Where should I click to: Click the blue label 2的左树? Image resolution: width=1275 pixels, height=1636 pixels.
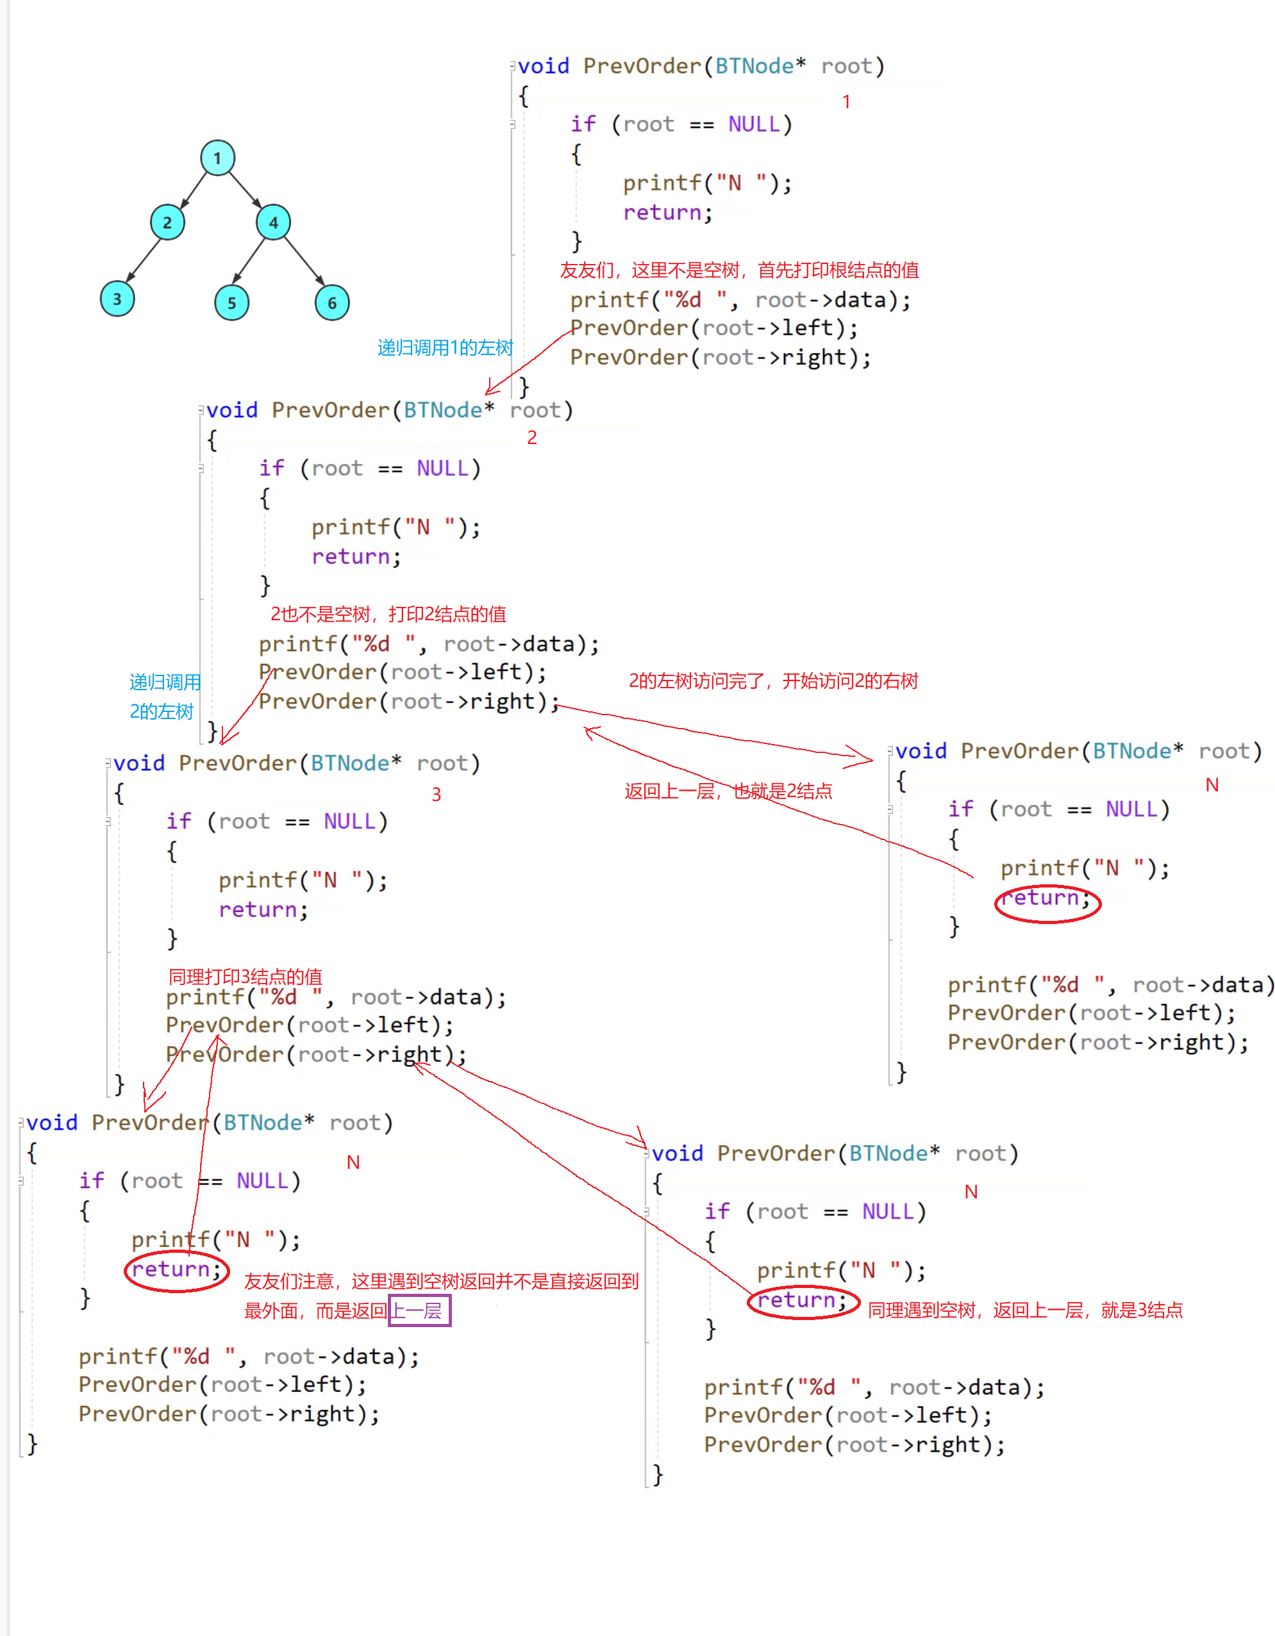click(162, 712)
